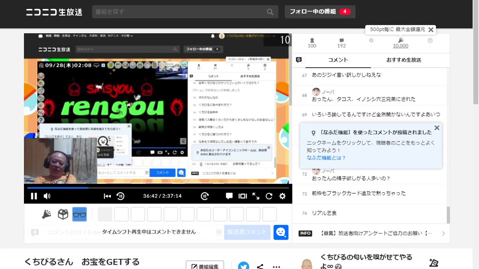
Task: Click the comment input field
Action: pyautogui.click(x=131, y=233)
